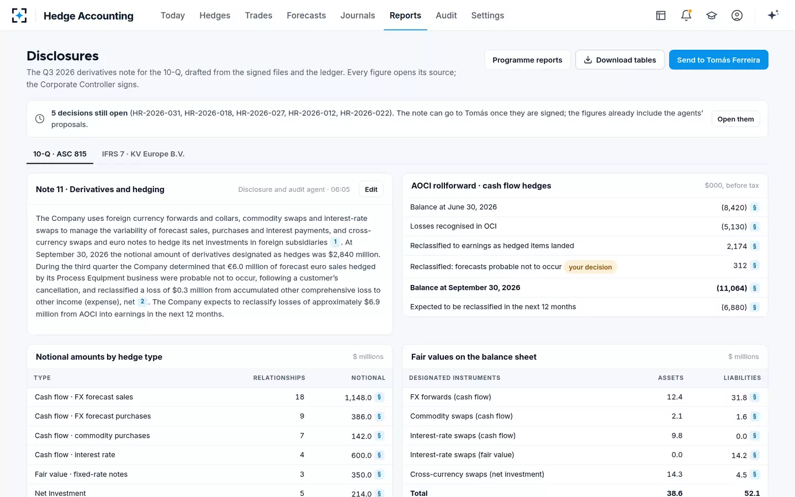Image resolution: width=795 pixels, height=497 pixels.
Task: Open the Hedges section
Action: click(215, 15)
